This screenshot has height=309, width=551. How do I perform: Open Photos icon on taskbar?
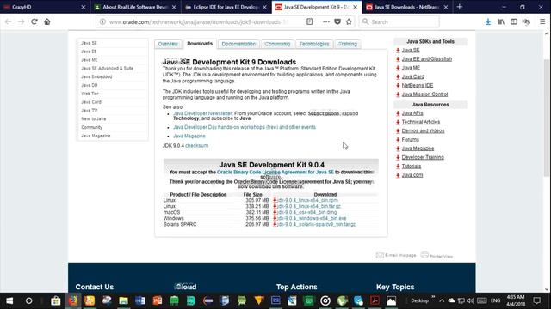392,300
